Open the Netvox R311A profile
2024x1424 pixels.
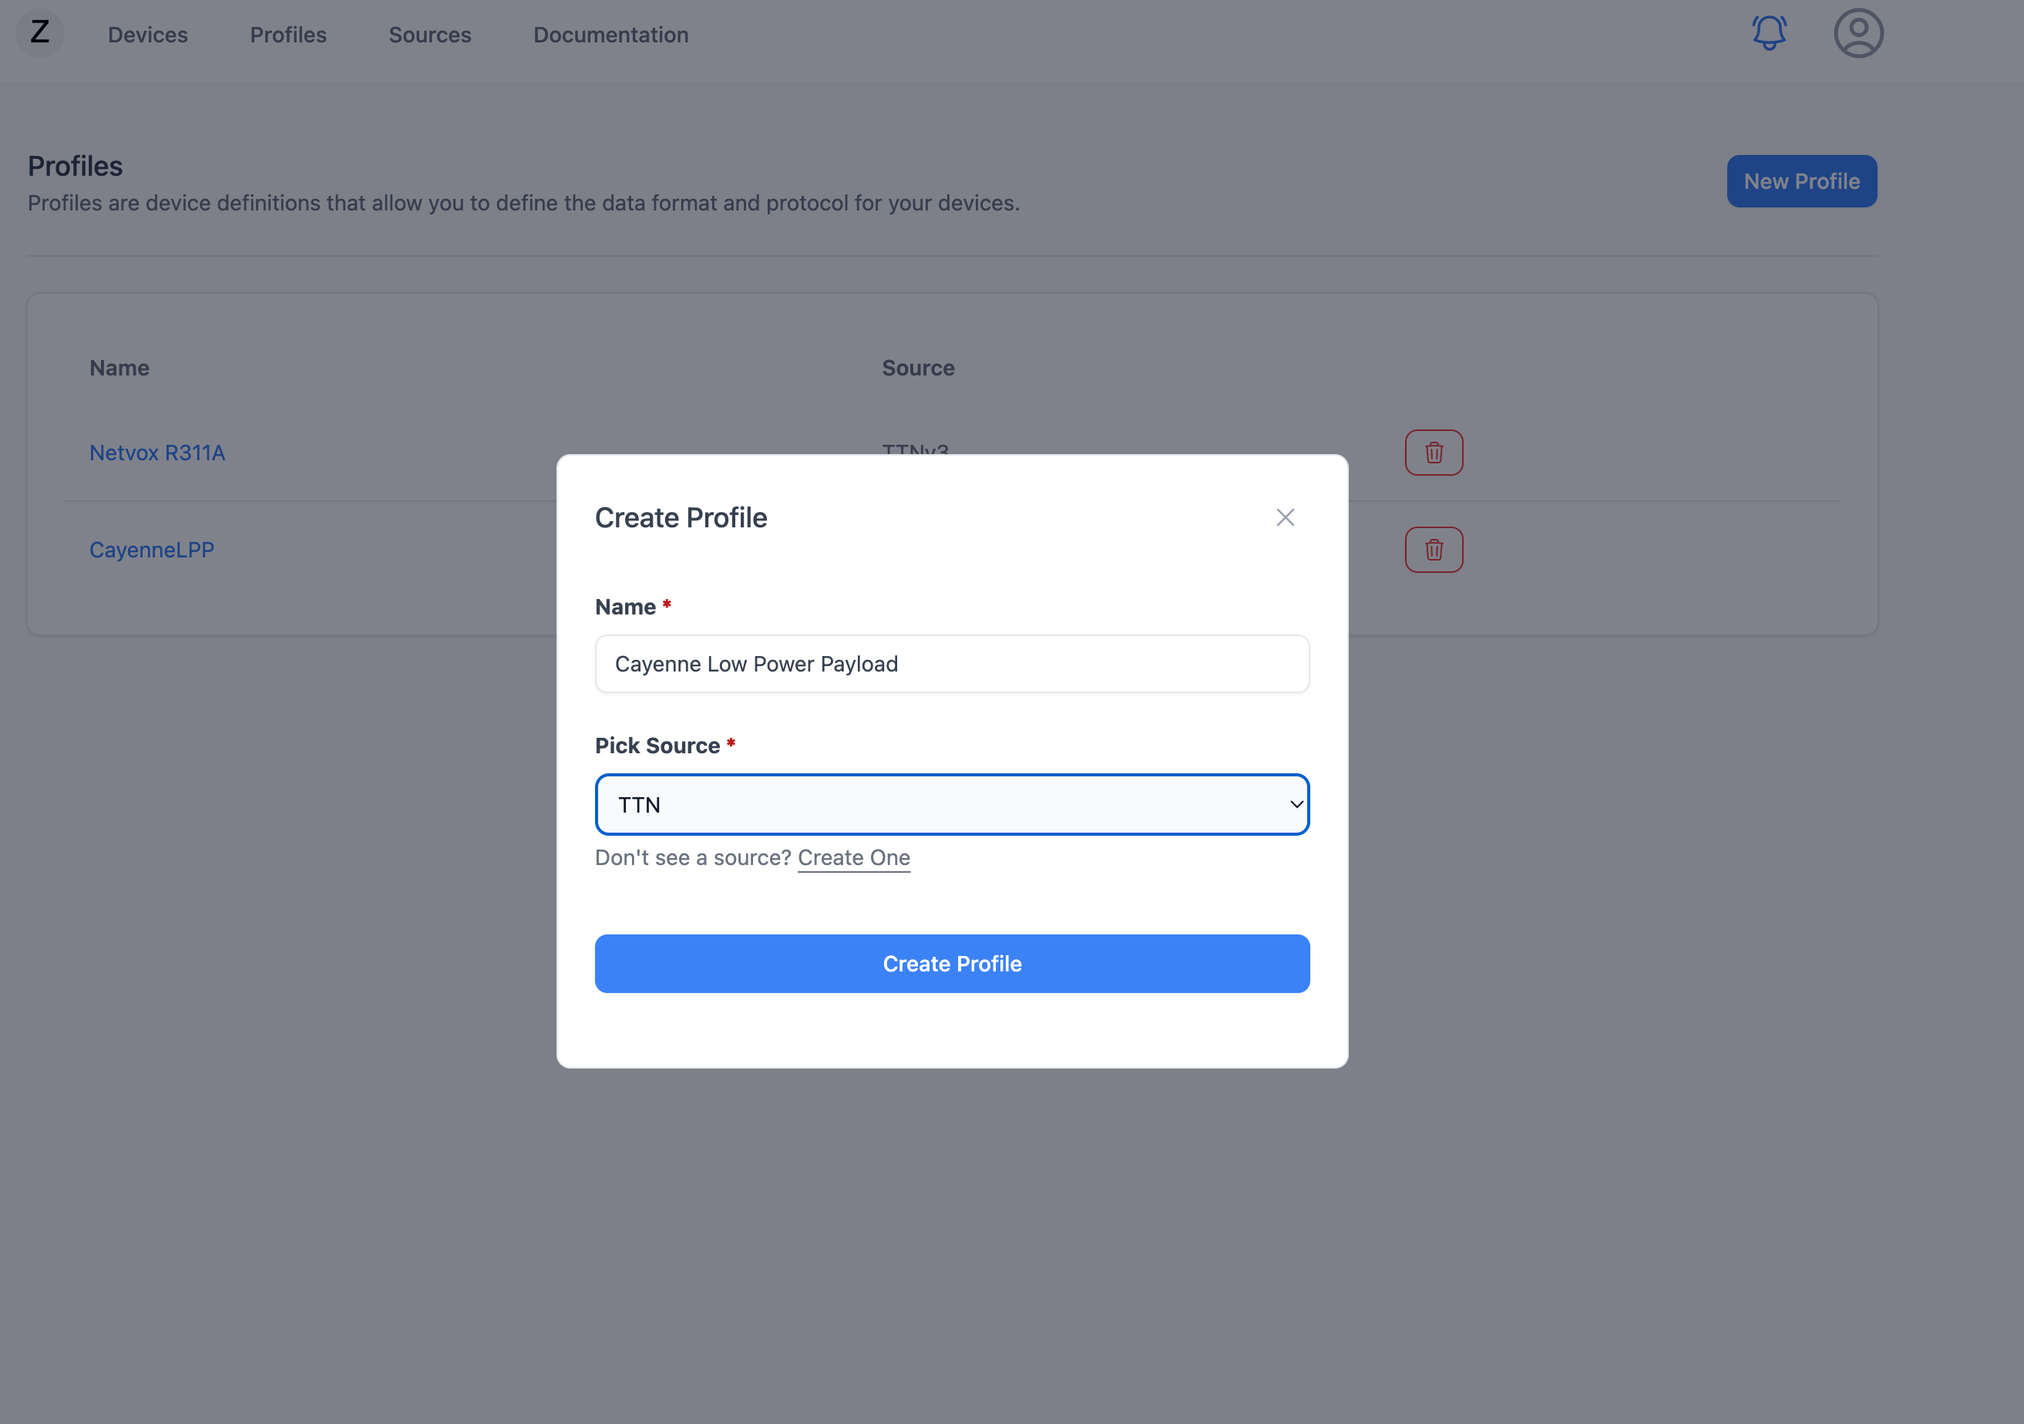click(x=158, y=453)
